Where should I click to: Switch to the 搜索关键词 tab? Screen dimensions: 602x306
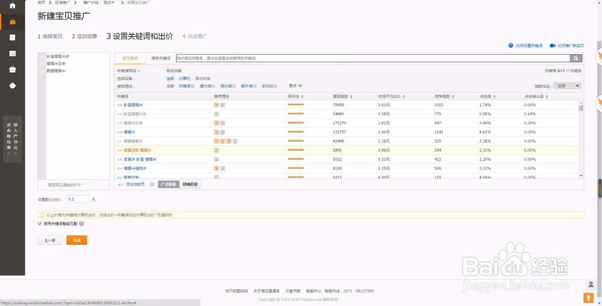coord(161,58)
